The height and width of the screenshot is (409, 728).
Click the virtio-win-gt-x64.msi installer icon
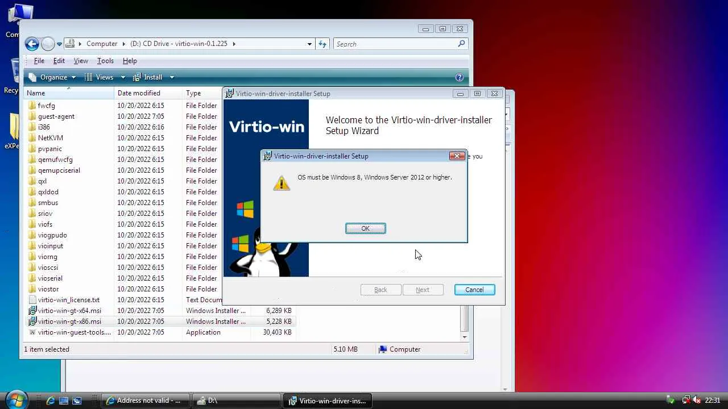tap(32, 311)
